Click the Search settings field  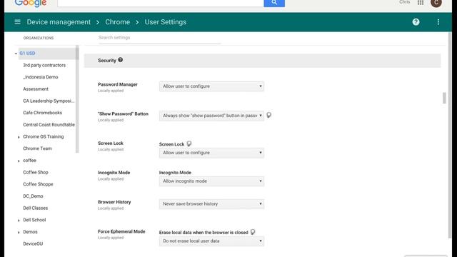[159, 38]
